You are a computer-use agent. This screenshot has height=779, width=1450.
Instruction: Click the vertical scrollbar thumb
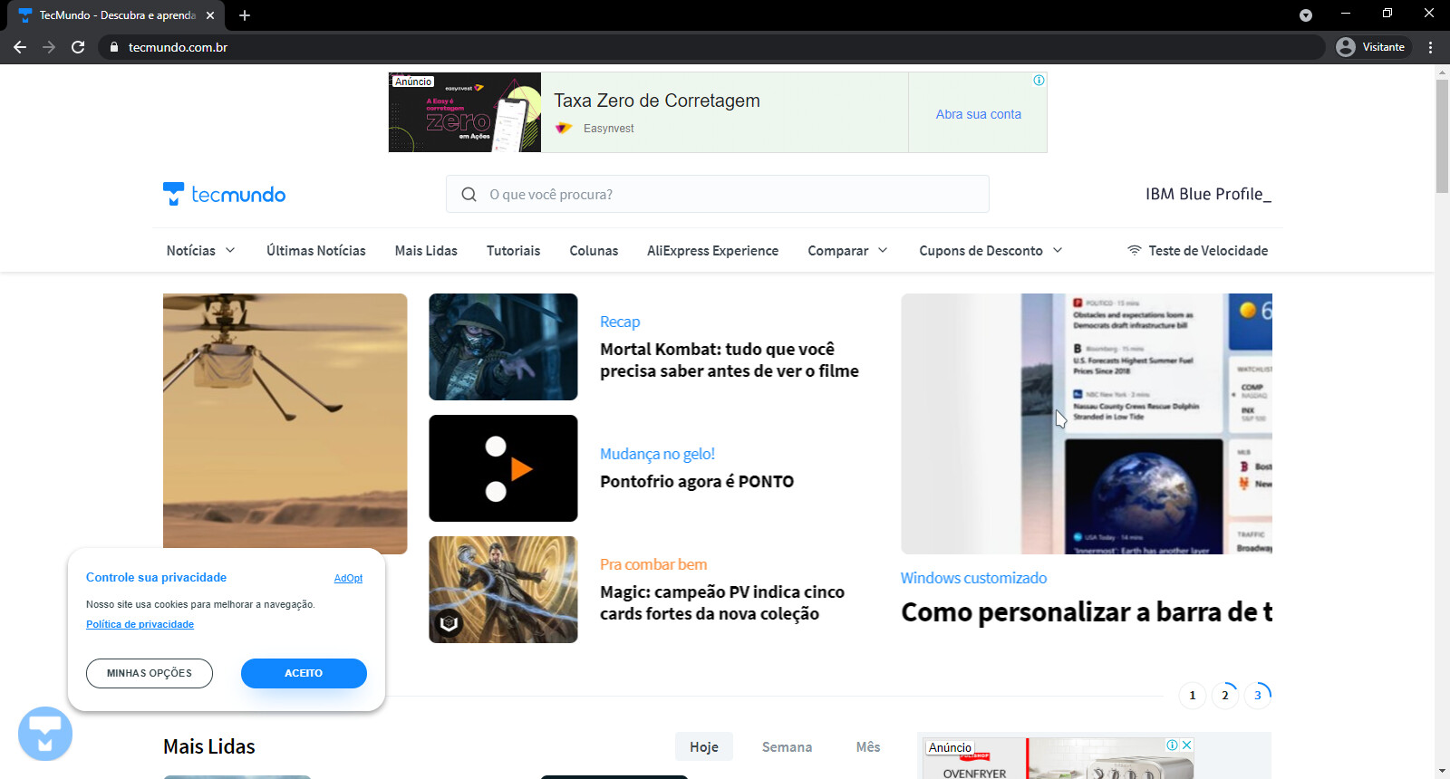coord(1442,136)
